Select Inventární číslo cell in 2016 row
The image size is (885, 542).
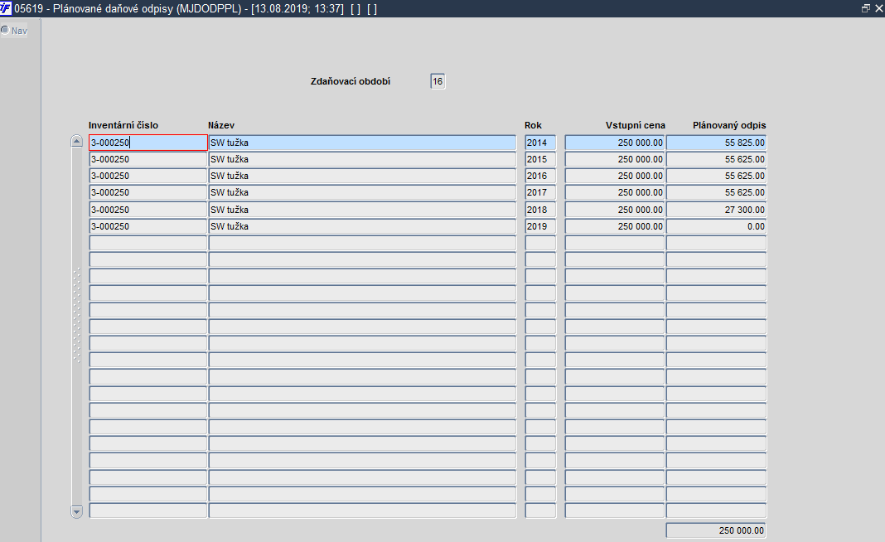(148, 177)
